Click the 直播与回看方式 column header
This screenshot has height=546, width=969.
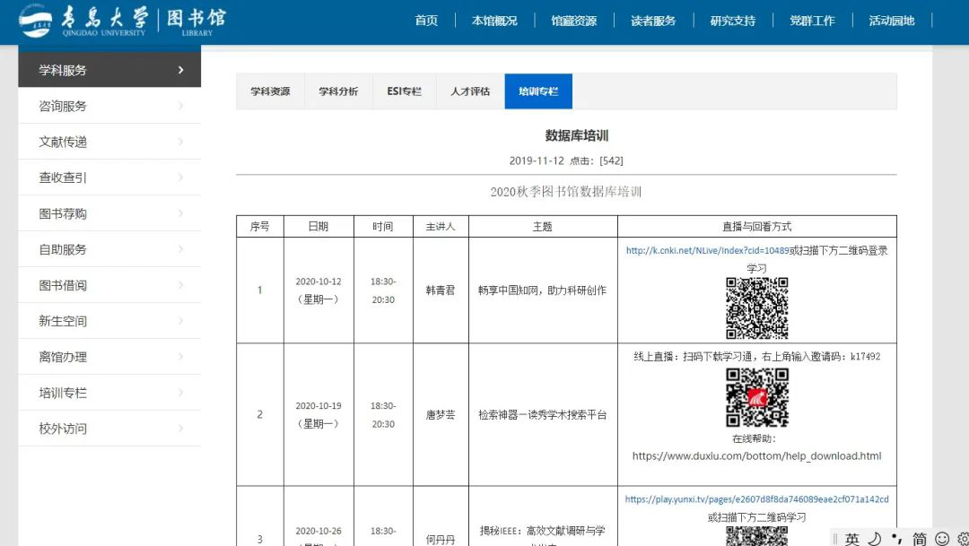pos(757,227)
